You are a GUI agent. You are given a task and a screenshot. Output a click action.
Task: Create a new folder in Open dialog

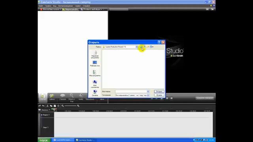148,47
